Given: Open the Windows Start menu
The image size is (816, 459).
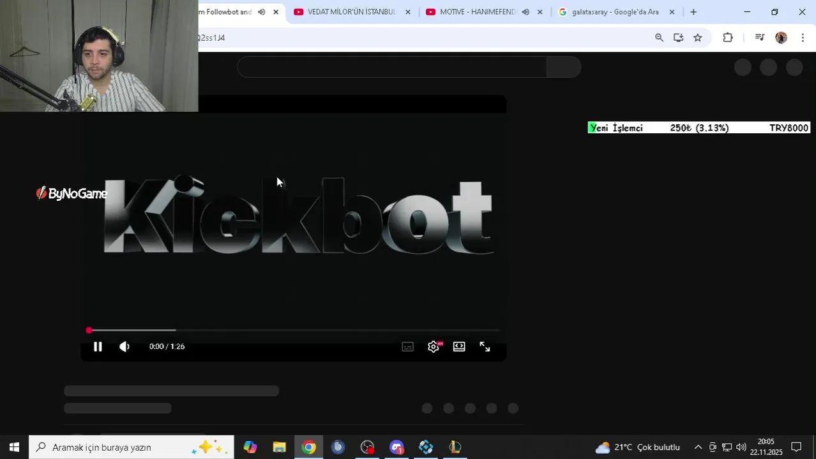Looking at the screenshot, I should [x=14, y=448].
